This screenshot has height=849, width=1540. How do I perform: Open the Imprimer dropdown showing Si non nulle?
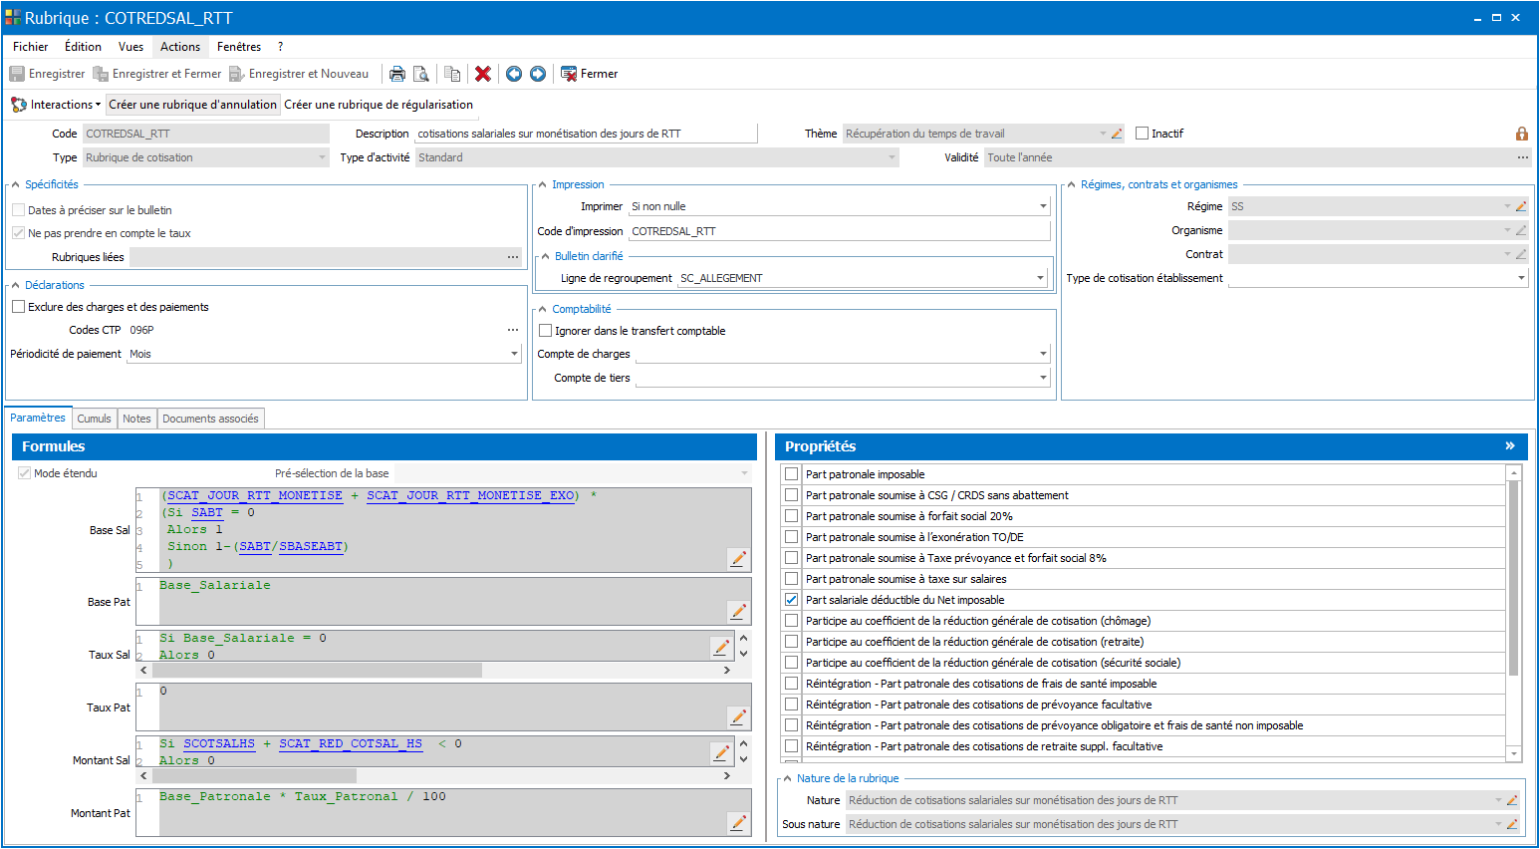tap(1043, 206)
